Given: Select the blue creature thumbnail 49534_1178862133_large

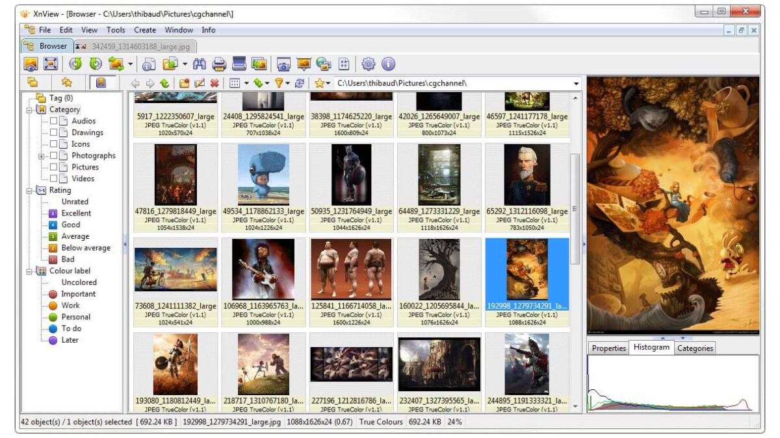Looking at the screenshot, I should click(x=263, y=175).
